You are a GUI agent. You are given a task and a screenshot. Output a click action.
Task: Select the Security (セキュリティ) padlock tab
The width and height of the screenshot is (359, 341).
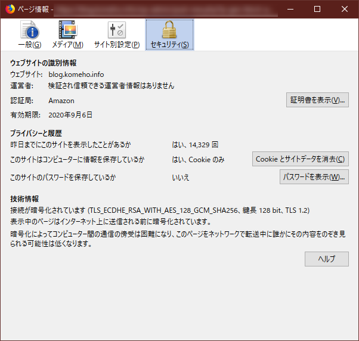(169, 35)
